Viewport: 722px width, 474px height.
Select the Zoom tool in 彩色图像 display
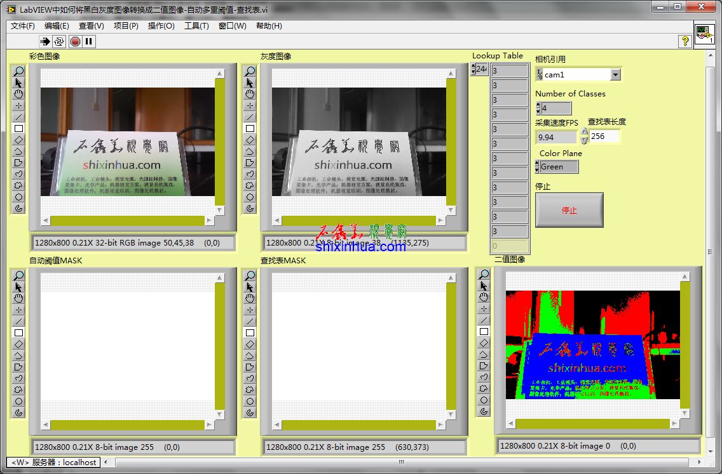point(18,71)
